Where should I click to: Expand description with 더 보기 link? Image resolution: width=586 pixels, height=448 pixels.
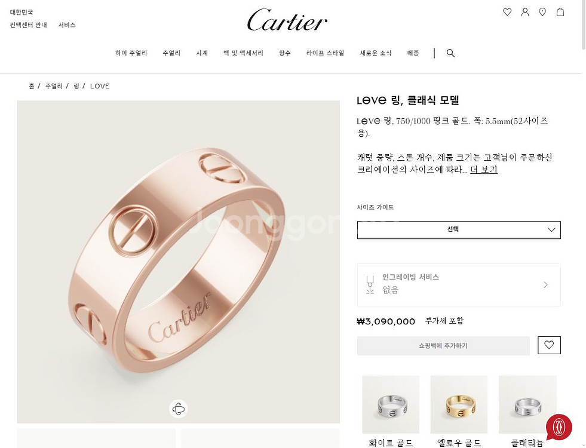(x=484, y=170)
